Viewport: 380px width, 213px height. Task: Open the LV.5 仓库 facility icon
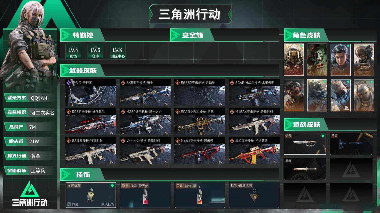tap(96, 52)
